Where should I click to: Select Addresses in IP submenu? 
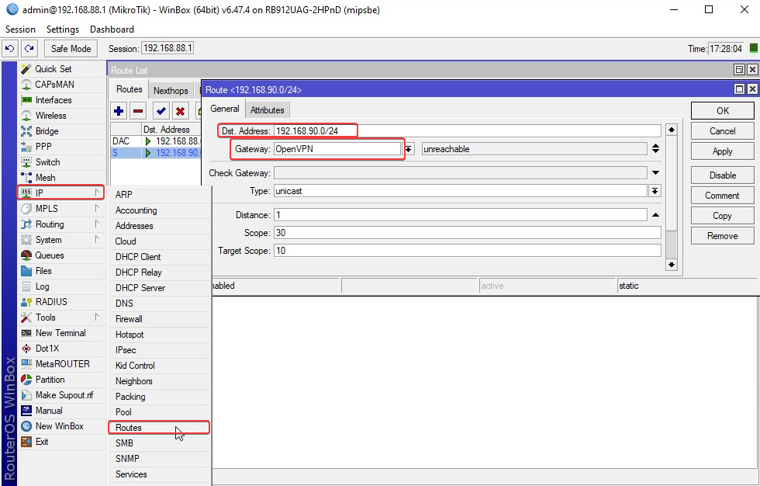159,226
